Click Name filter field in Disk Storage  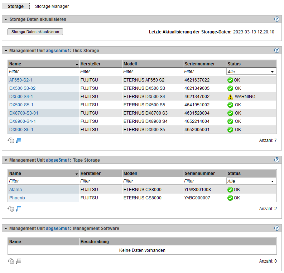pos(43,71)
